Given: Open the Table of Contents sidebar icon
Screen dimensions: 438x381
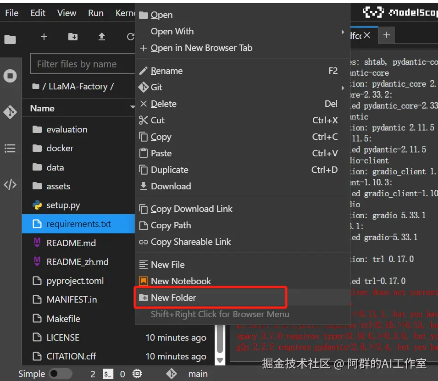Looking at the screenshot, I should 10,149.
